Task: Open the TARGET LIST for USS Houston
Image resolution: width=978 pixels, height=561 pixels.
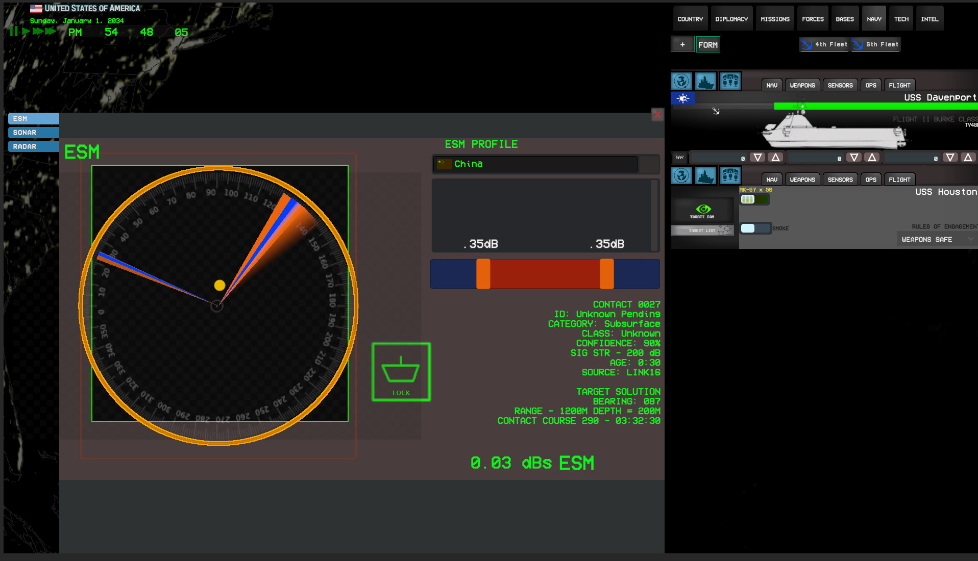Action: point(702,230)
